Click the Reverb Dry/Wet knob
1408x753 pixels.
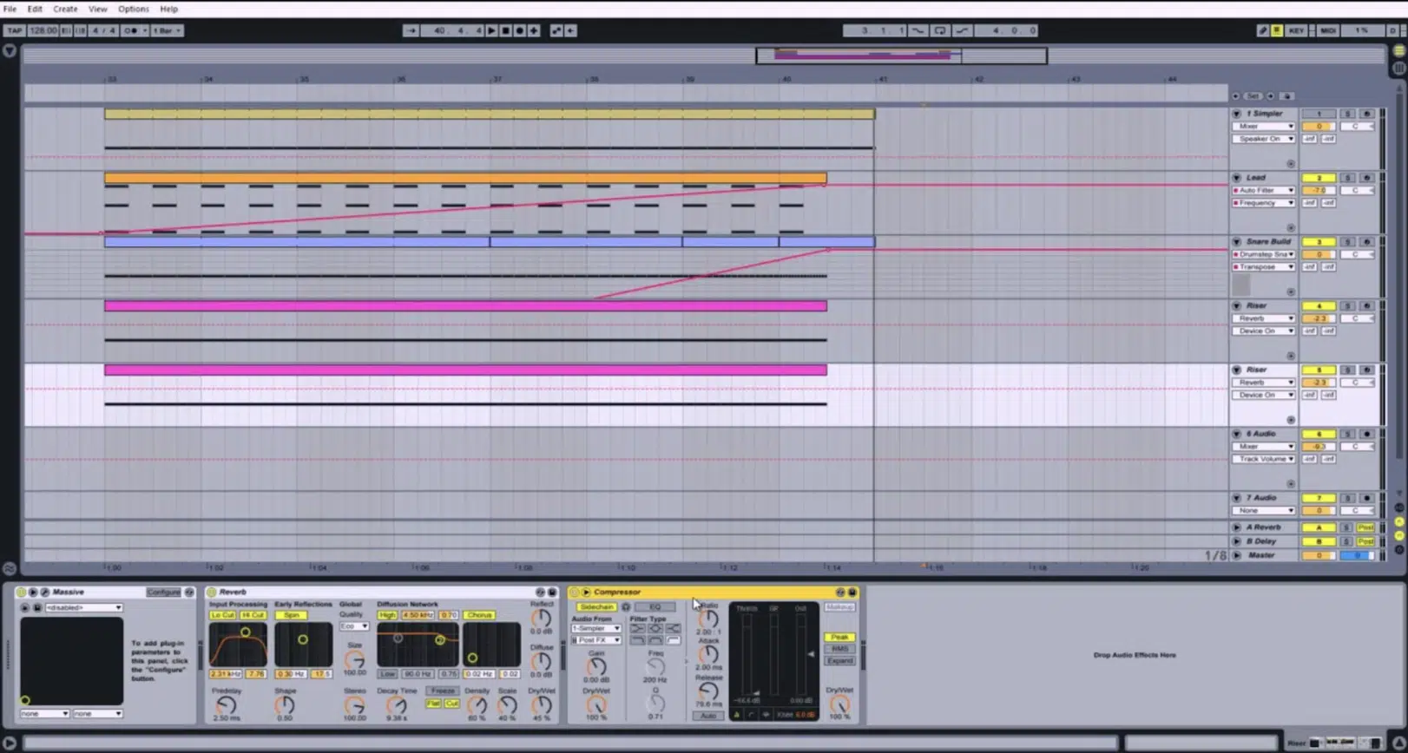(542, 705)
